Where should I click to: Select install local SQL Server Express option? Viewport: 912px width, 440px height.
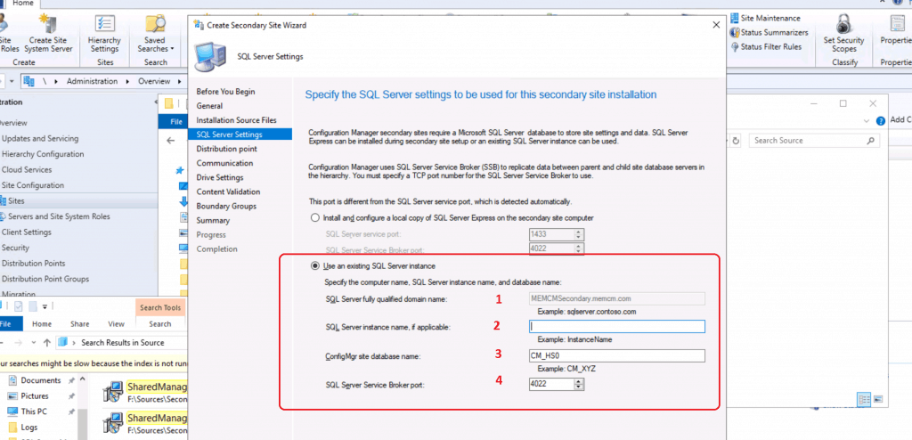314,217
